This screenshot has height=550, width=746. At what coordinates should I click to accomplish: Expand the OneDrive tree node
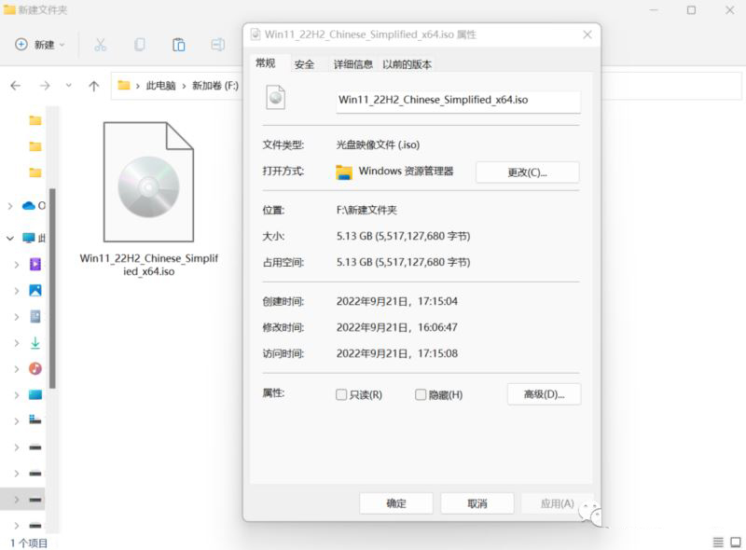(x=10, y=205)
